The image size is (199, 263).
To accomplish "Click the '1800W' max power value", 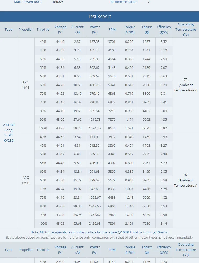I will point(58,2).
